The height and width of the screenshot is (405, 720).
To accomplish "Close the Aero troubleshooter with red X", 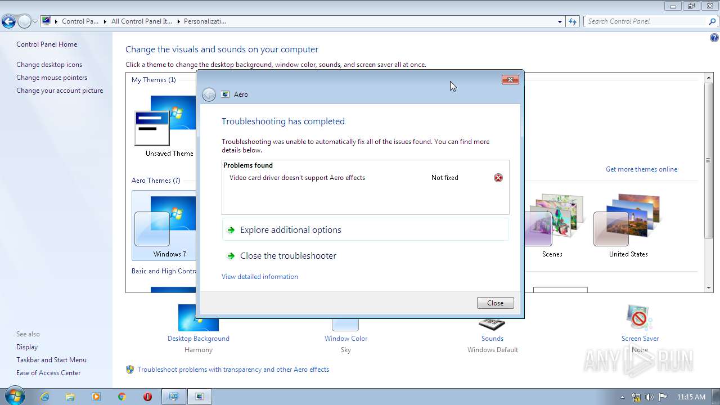I will tap(510, 80).
